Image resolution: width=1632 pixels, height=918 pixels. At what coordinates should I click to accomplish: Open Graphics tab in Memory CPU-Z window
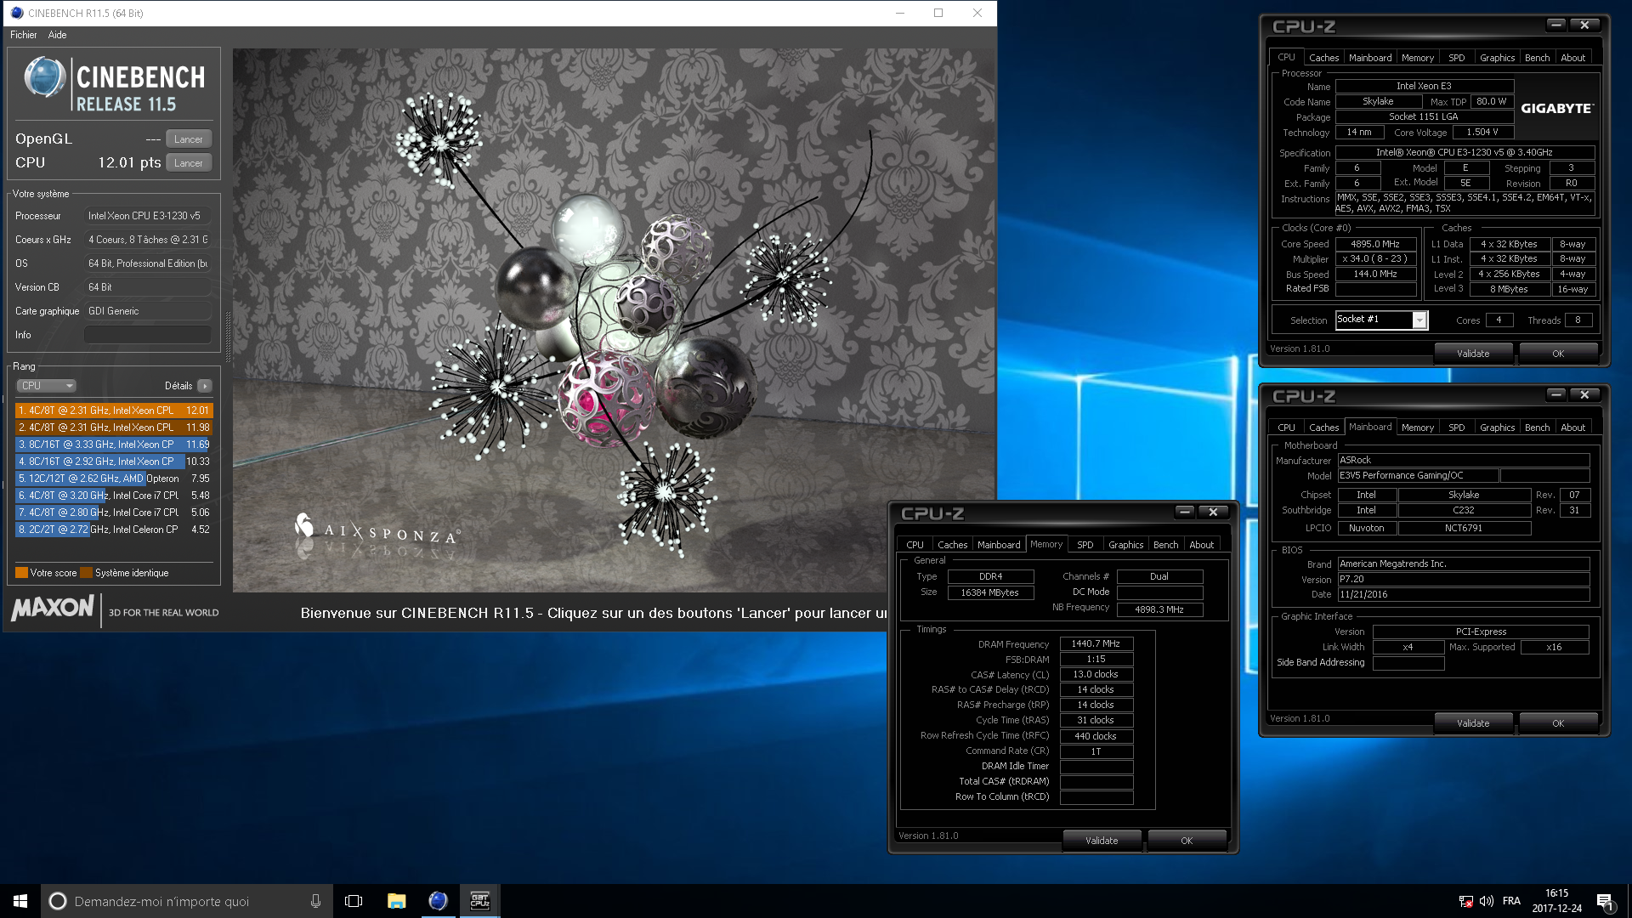pyautogui.click(x=1125, y=545)
